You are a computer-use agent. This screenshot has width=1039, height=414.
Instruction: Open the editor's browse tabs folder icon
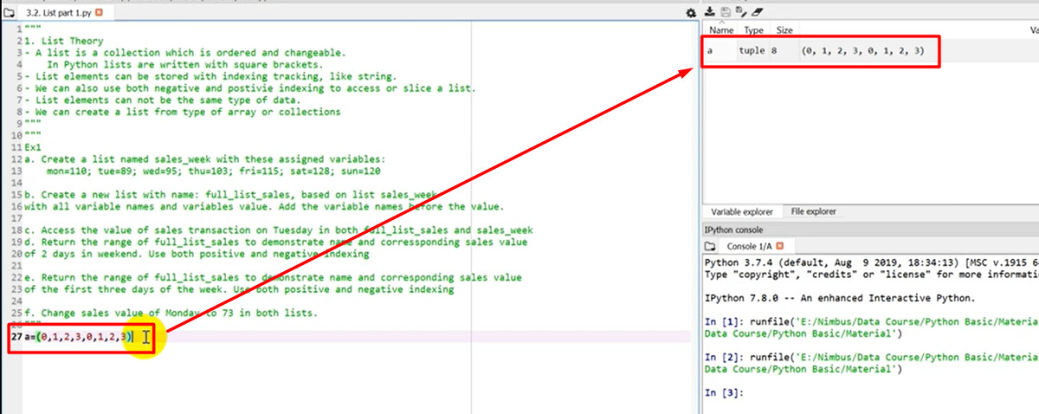[9, 13]
